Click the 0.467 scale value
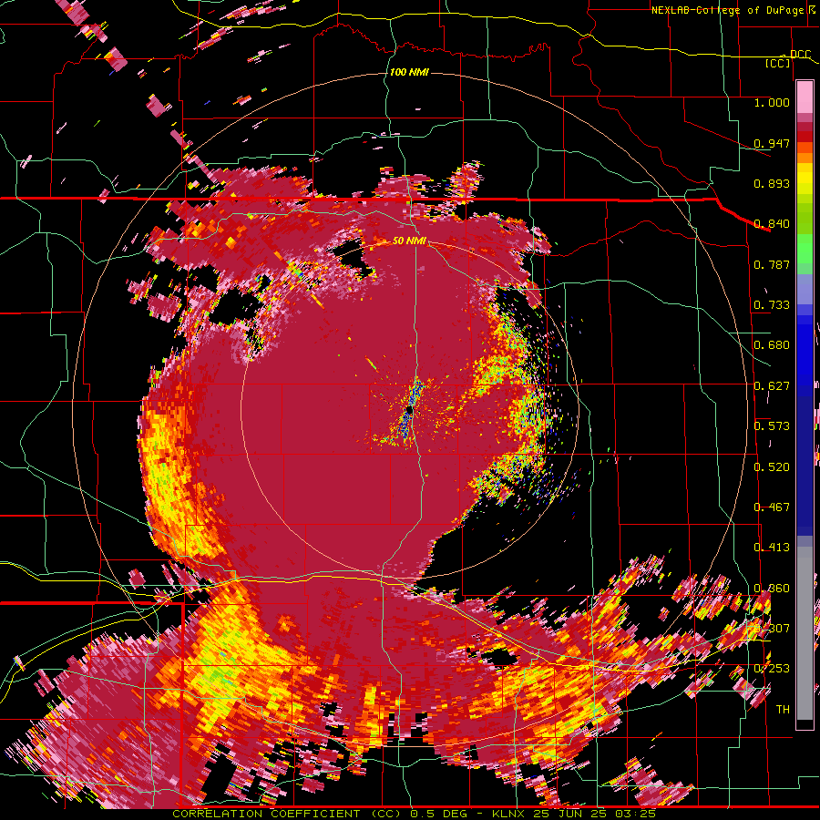The height and width of the screenshot is (820, 820). click(x=772, y=507)
